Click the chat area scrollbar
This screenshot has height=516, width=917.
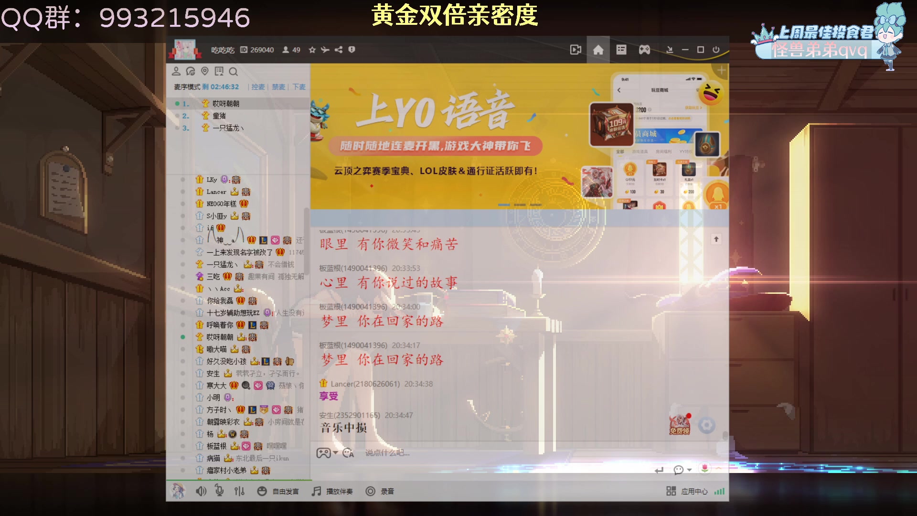725,436
